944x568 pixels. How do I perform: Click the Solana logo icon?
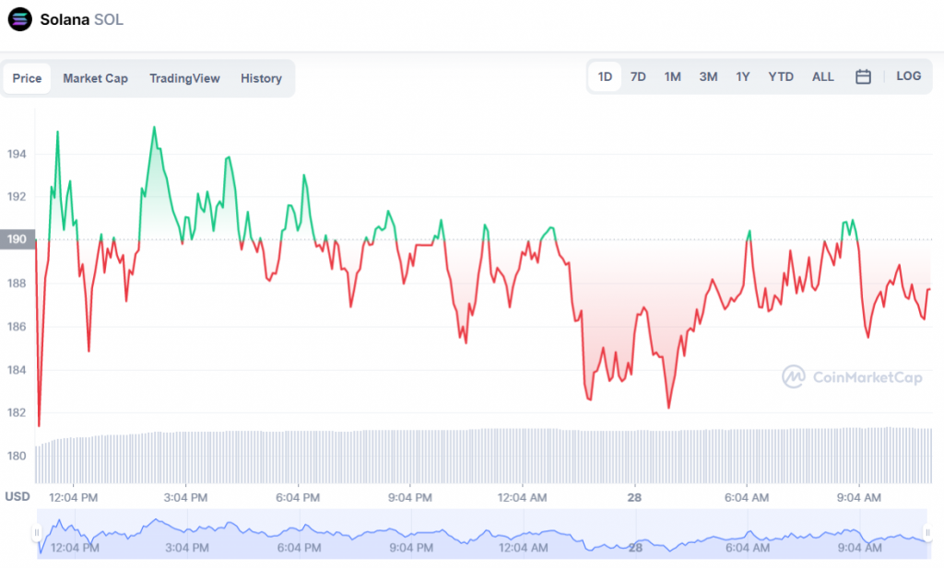[20, 19]
